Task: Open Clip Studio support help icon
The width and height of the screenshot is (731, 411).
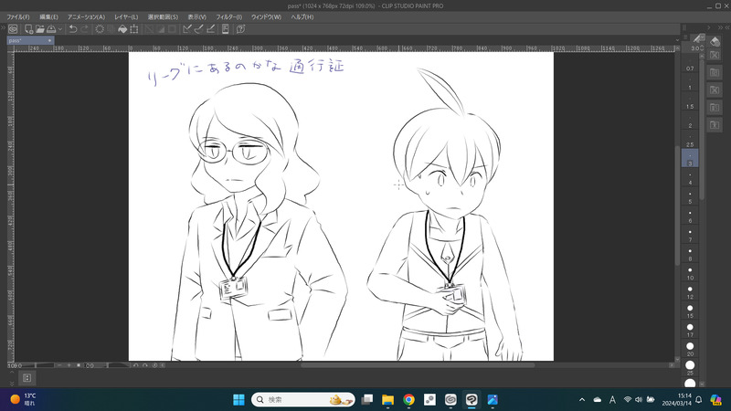Action: pos(240,29)
